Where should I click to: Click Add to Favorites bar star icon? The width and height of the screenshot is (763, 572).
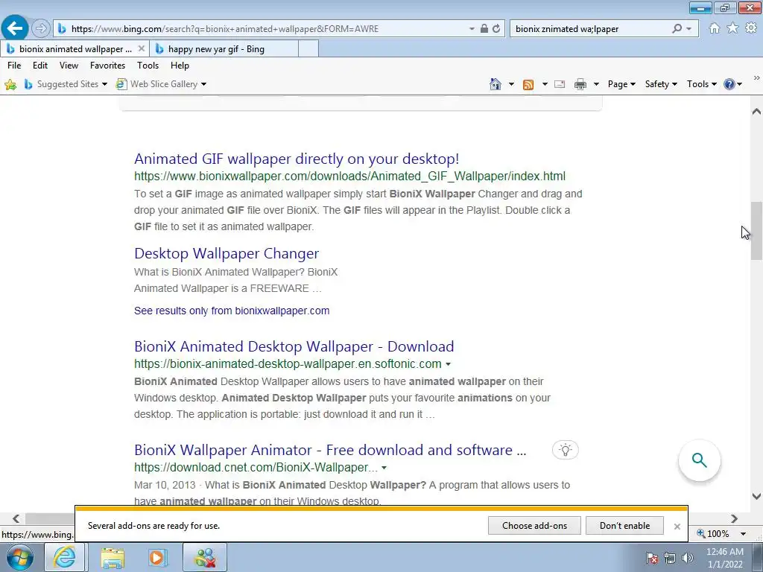pyautogui.click(x=10, y=85)
